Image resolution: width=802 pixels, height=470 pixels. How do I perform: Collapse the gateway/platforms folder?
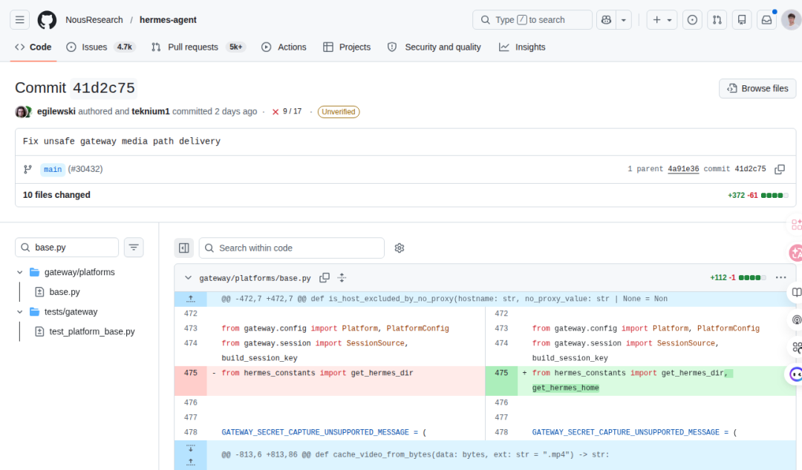click(x=20, y=272)
